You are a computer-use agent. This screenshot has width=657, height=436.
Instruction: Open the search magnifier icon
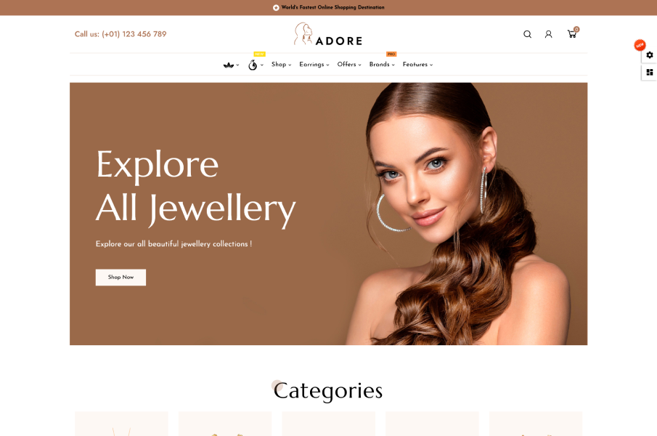(x=527, y=34)
